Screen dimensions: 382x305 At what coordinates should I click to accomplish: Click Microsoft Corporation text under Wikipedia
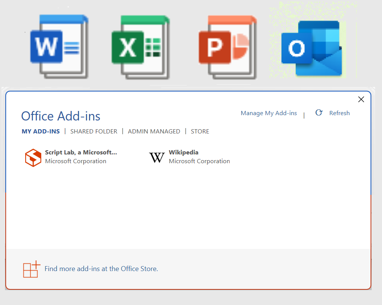pos(199,161)
